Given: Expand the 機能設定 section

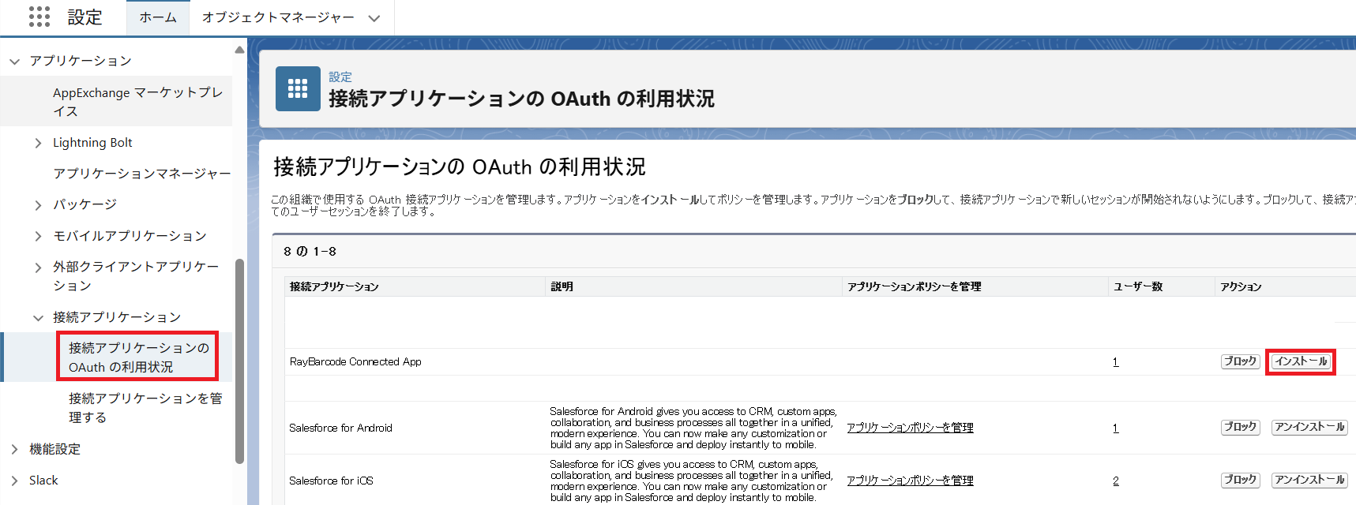Looking at the screenshot, I should (x=14, y=449).
